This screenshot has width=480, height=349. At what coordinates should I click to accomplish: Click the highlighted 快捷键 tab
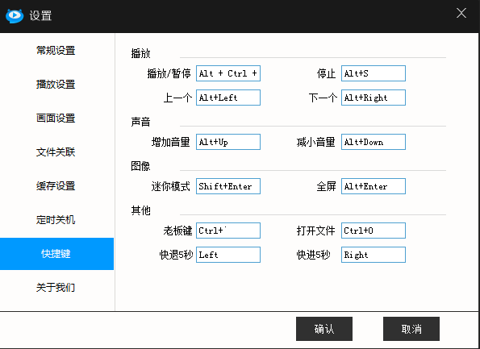pos(56,254)
